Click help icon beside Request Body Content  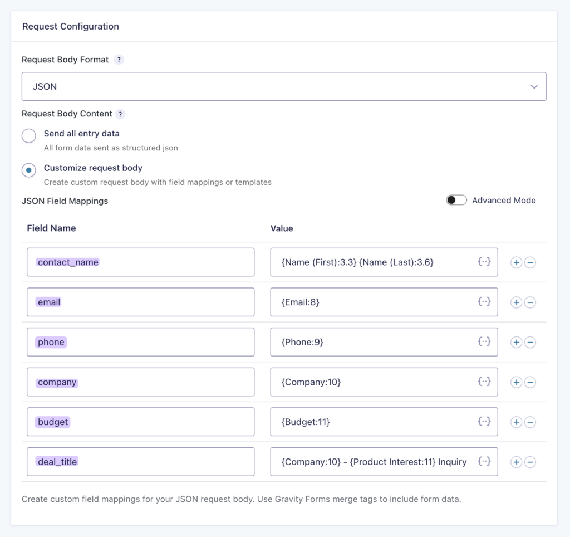pos(120,114)
